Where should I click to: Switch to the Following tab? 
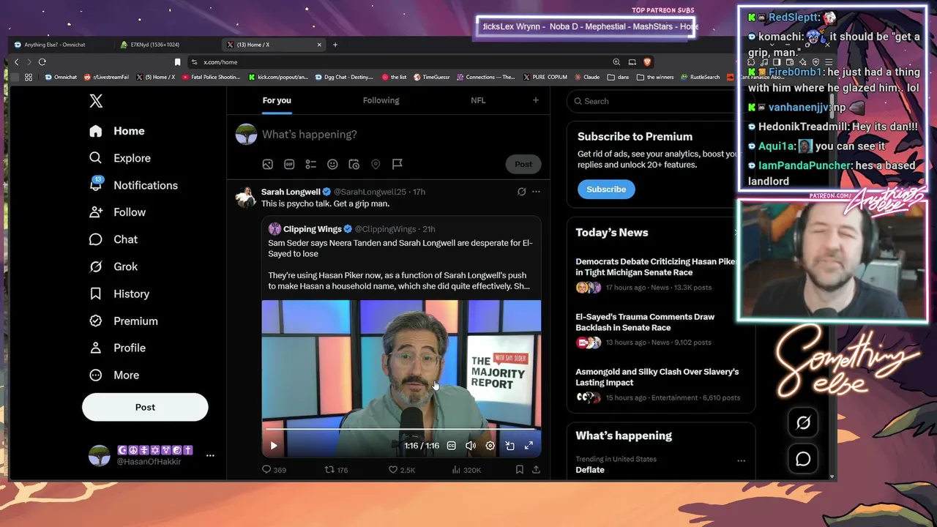(381, 100)
